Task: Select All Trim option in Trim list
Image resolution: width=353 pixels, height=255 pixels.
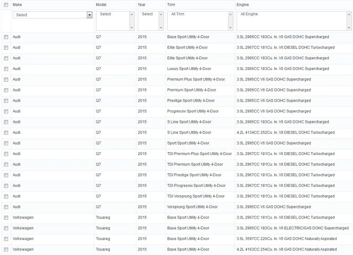Action: click(178, 14)
